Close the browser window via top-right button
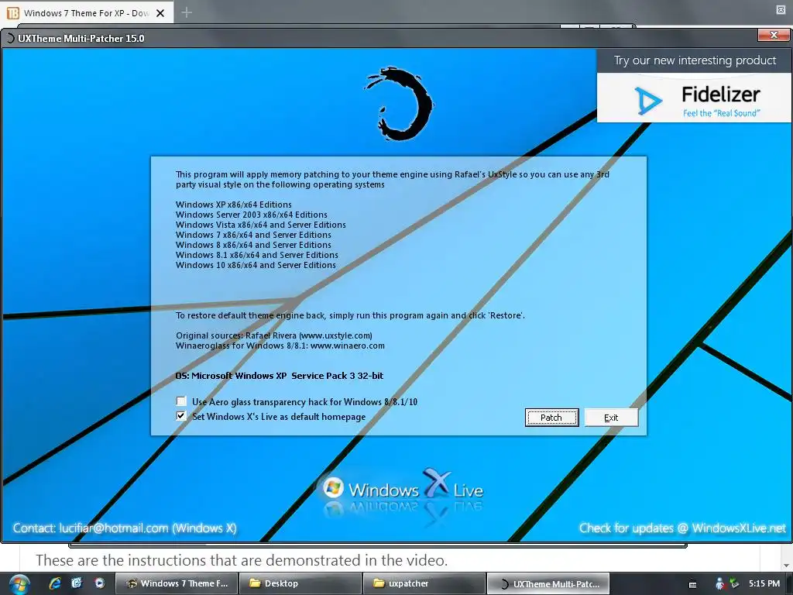Viewport: 793px width, 595px height. click(x=781, y=9)
